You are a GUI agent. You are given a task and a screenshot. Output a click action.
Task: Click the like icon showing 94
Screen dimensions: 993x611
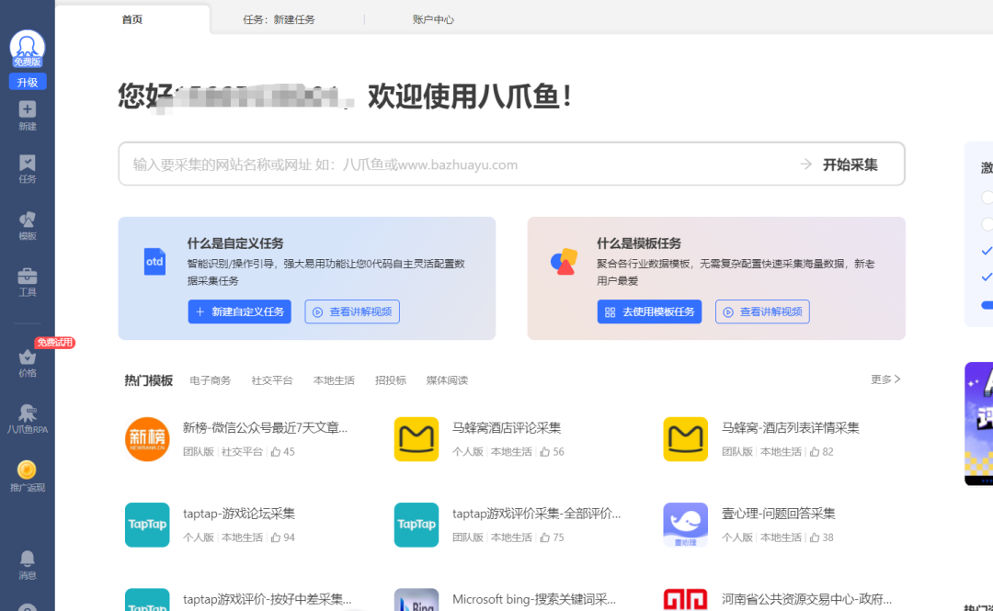pos(276,537)
